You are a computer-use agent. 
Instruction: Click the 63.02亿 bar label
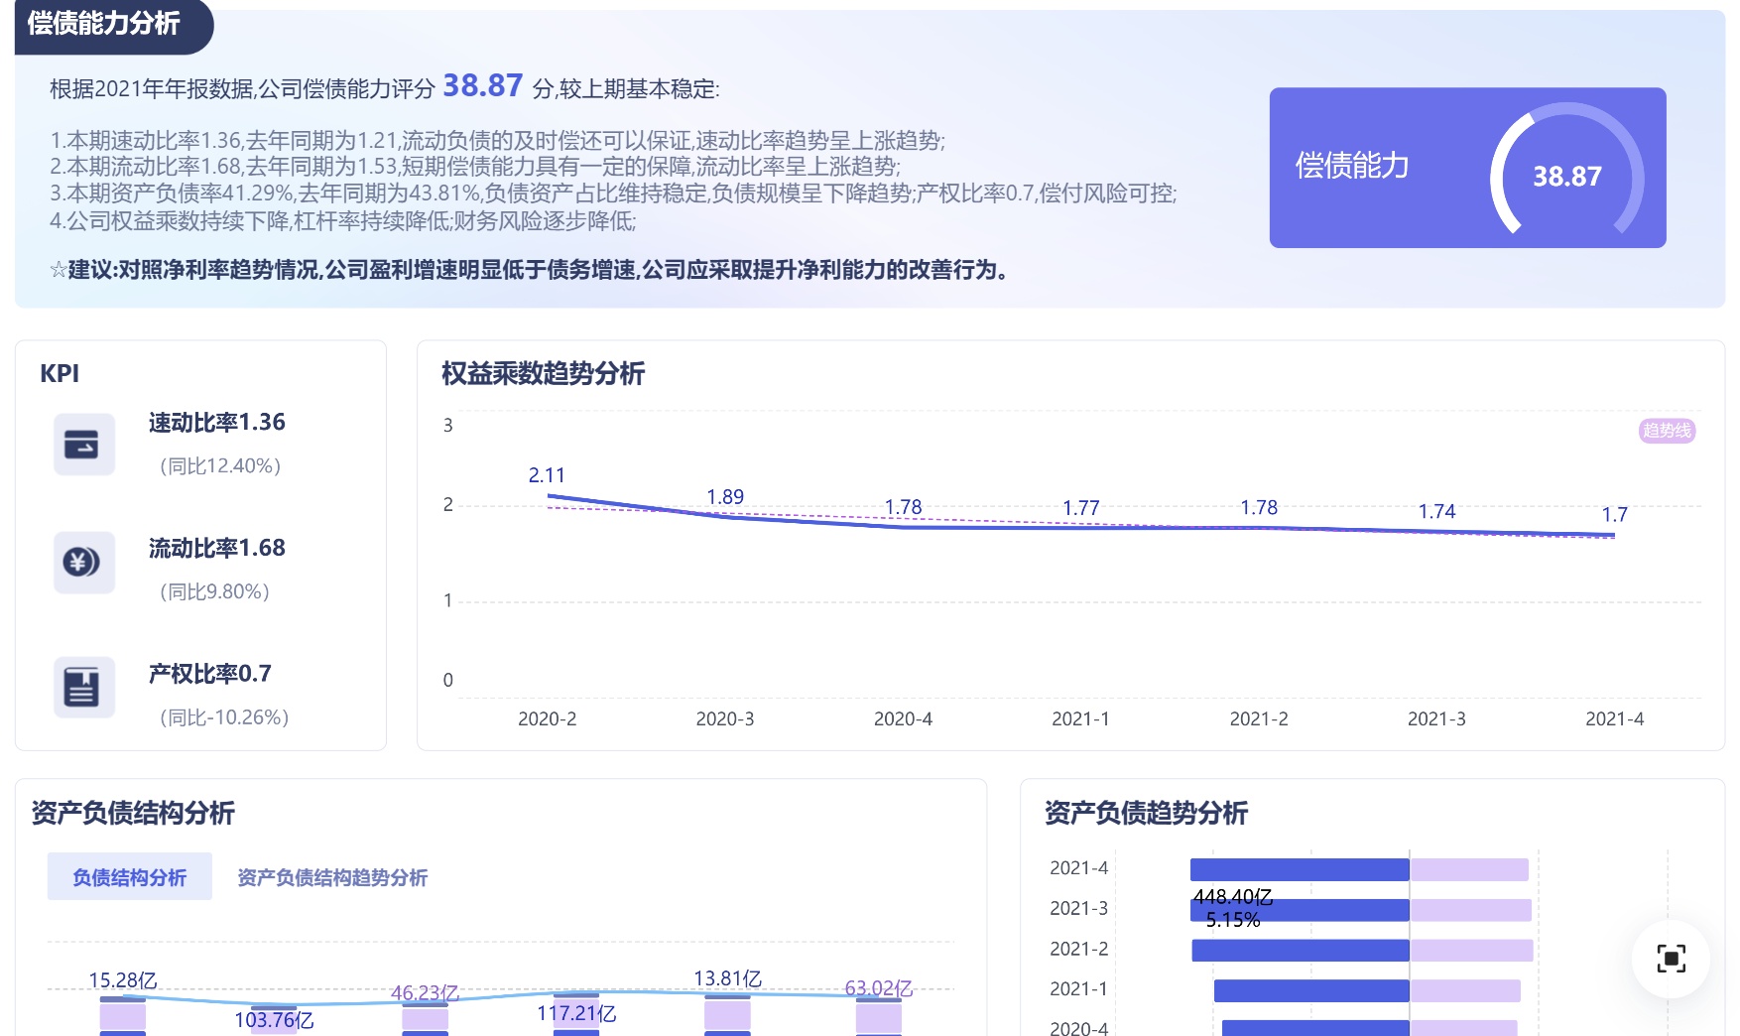point(878,988)
